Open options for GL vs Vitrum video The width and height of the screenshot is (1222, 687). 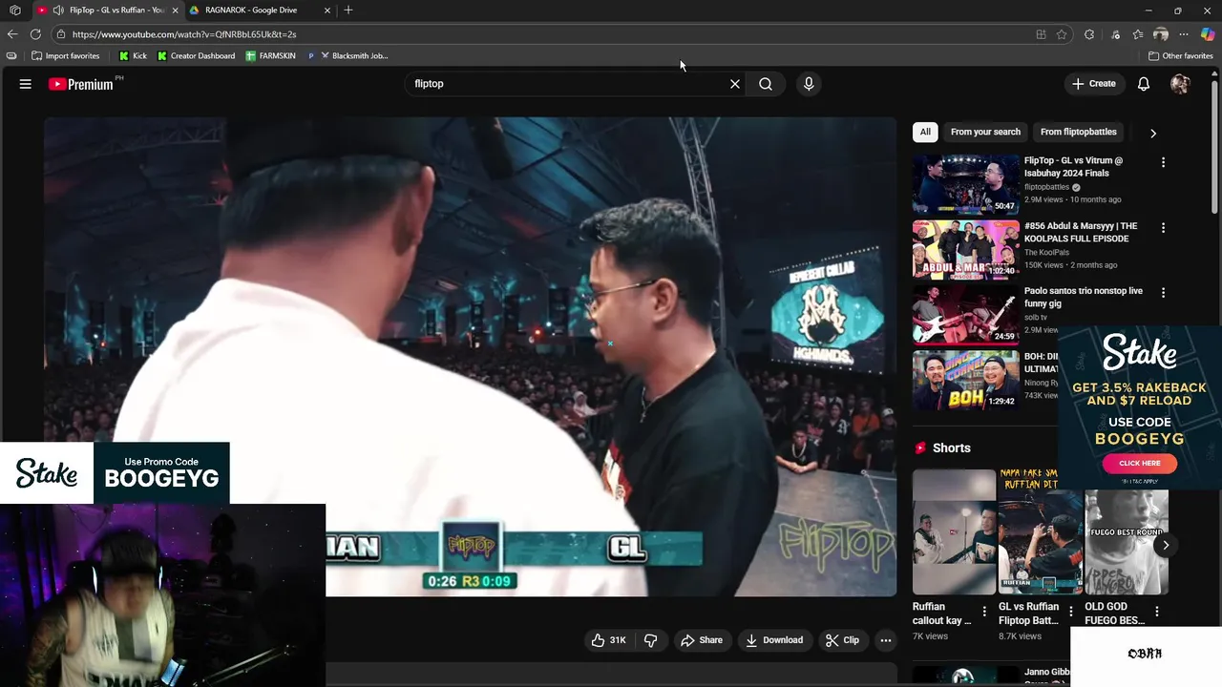coord(1163,162)
